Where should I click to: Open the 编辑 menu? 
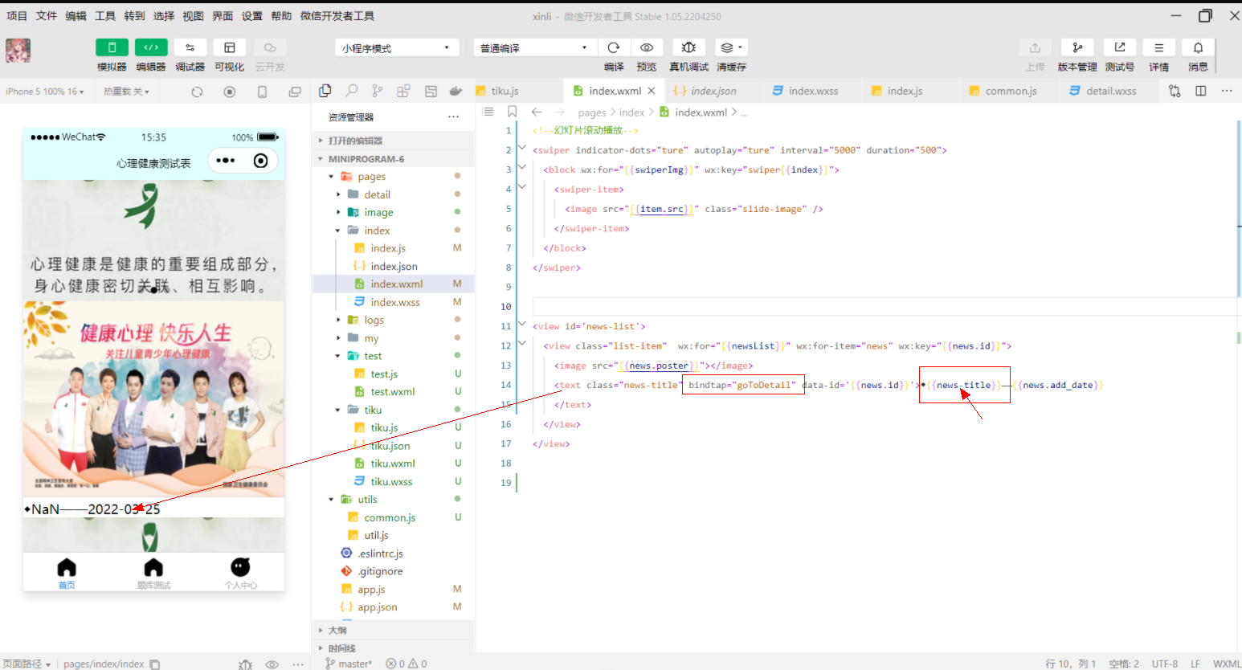(76, 16)
